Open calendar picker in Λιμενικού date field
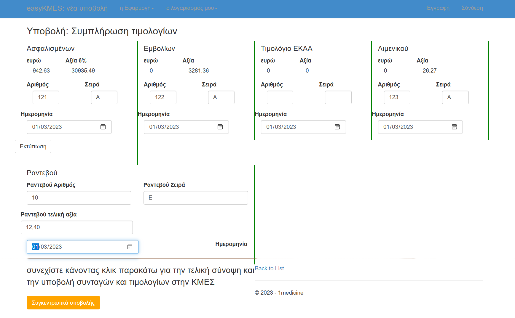Image resolution: width=515 pixels, height=318 pixels. 454,127
